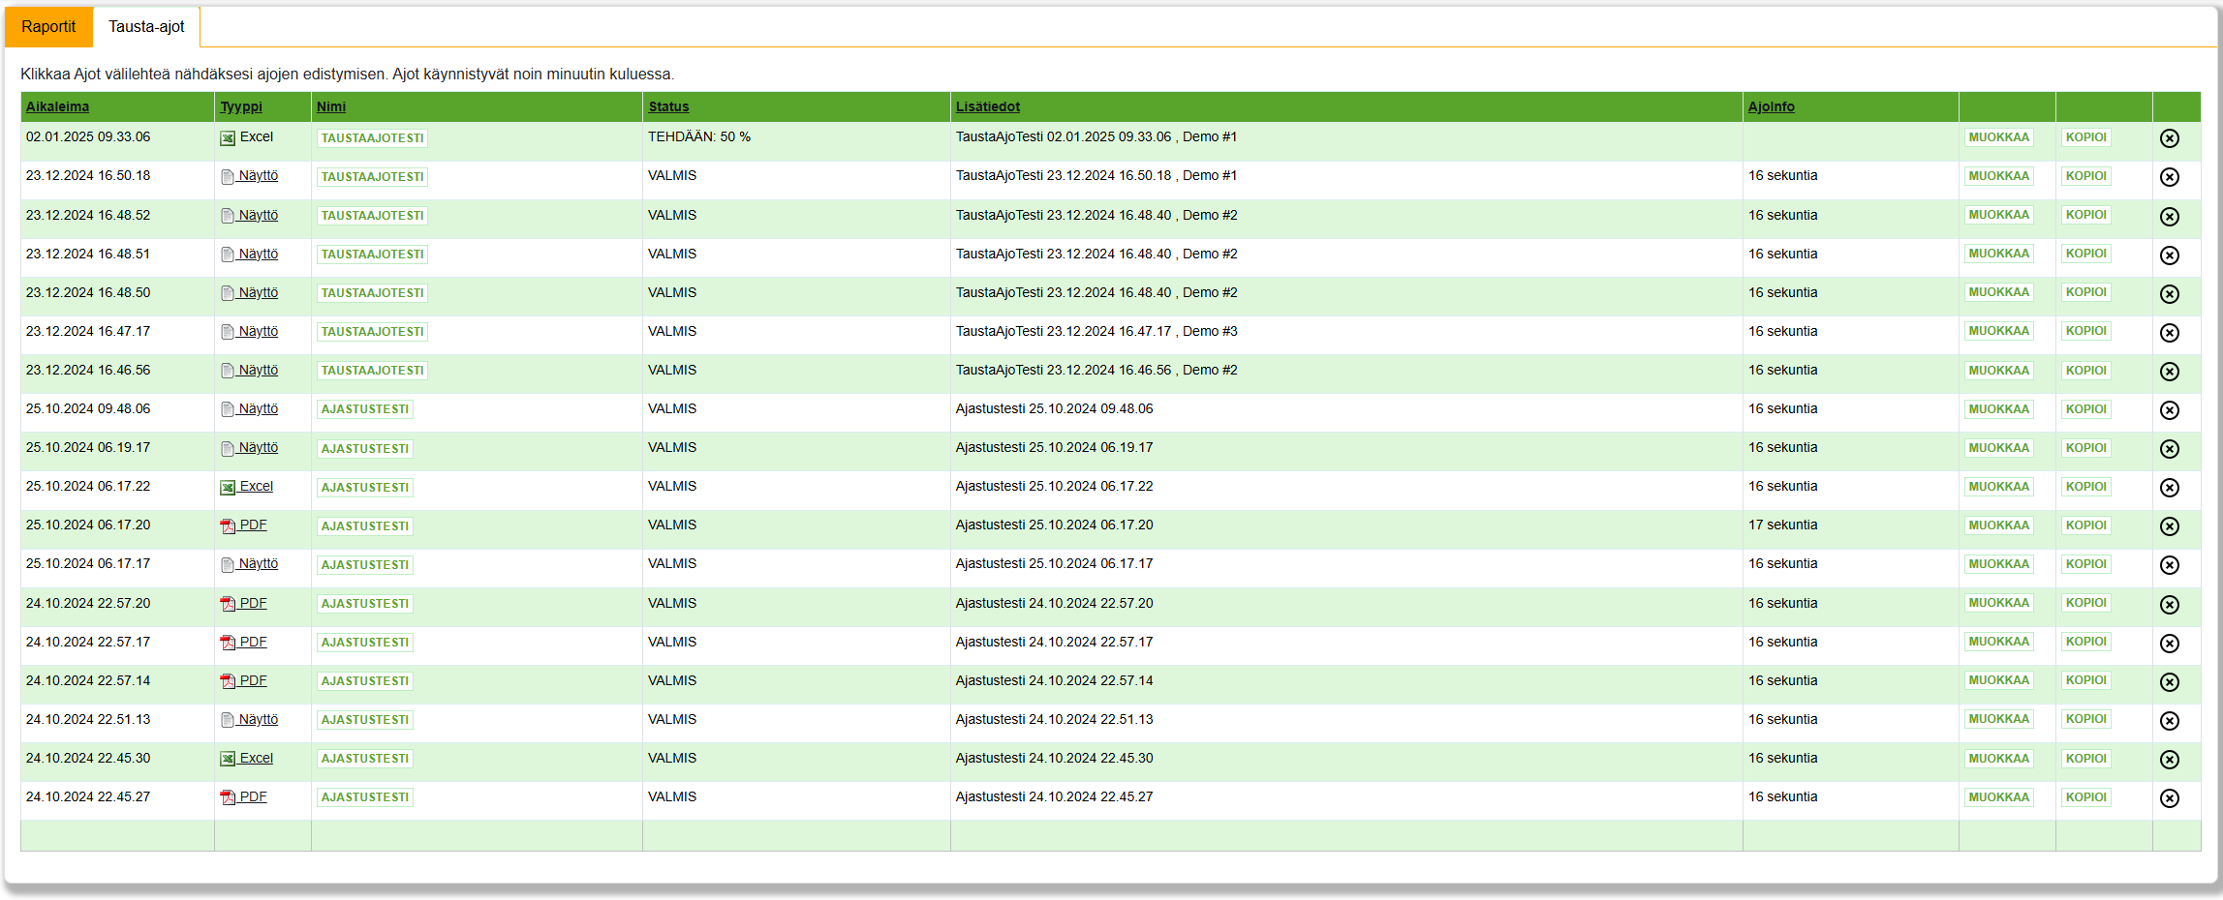Click KOPIOI in the 24.10.2024 22.45.27 row

click(x=2085, y=797)
